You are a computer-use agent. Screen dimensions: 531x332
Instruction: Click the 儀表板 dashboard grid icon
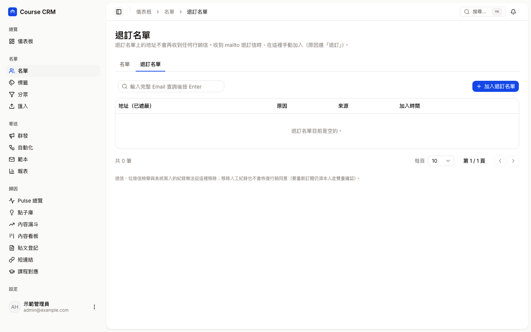[x=12, y=41]
